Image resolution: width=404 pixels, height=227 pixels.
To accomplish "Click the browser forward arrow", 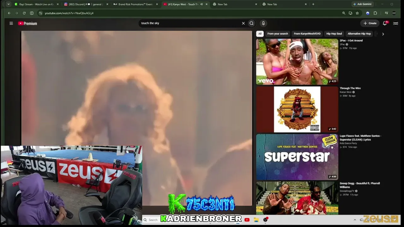I will [17, 13].
